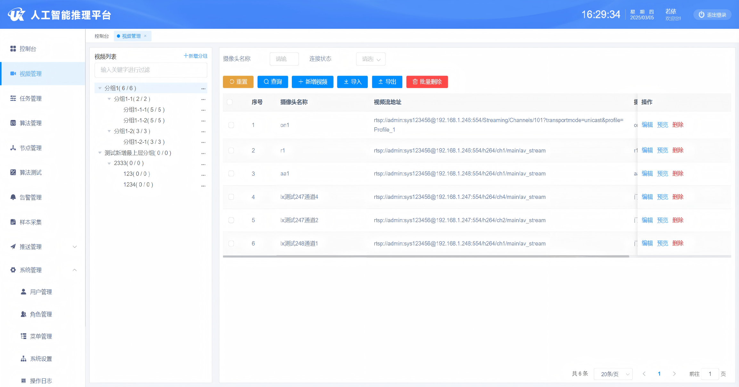Screen dimensions: 739x387
Task: Click the alarm management bell icon
Action: (13, 197)
